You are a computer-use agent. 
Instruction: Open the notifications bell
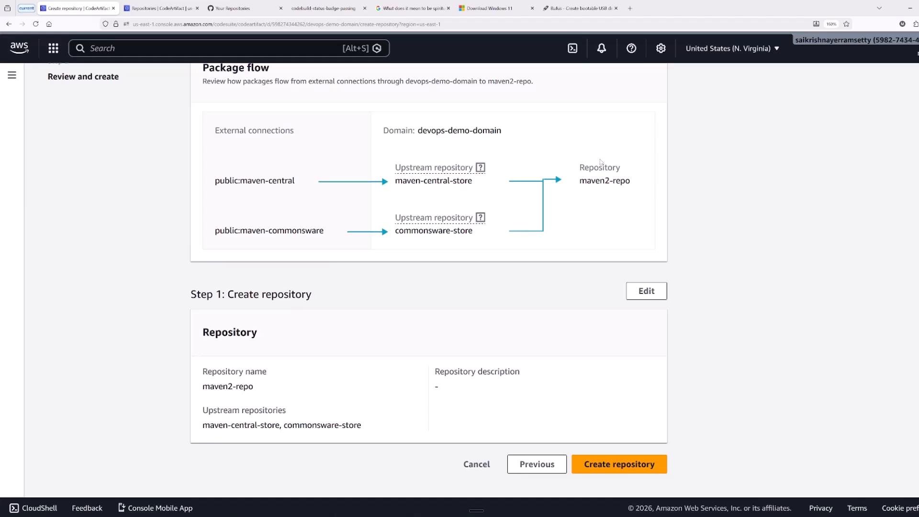(x=602, y=48)
